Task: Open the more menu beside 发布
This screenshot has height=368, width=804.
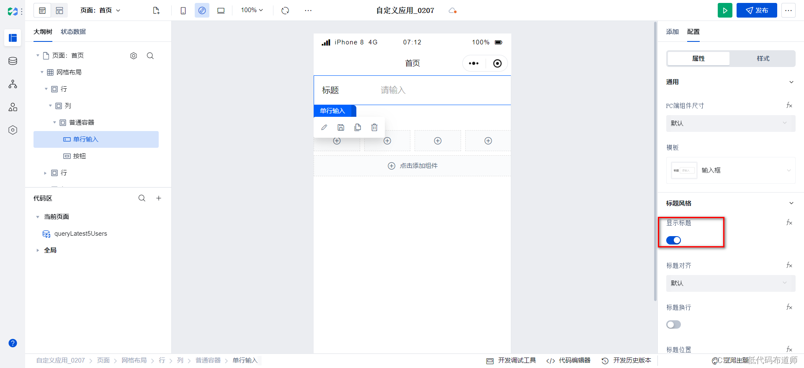Action: point(789,10)
